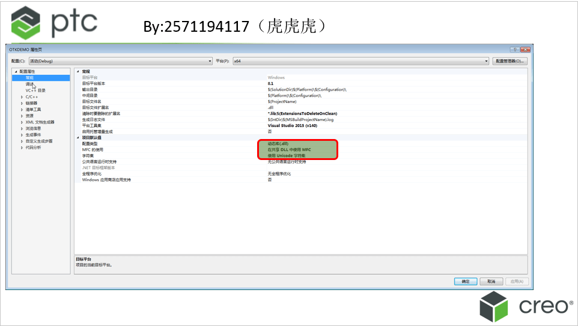Screen dimensions: 578x326
Task: Expand the 链接器 tree node arrow
Action: [22, 103]
